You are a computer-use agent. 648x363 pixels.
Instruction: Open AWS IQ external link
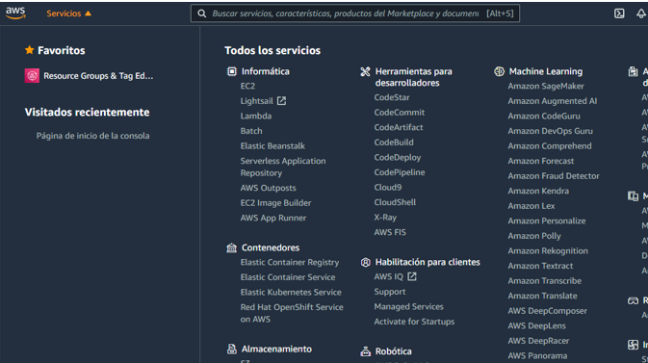coord(412,276)
